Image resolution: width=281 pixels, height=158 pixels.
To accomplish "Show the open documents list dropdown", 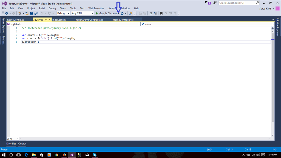I will [x=273, y=20].
